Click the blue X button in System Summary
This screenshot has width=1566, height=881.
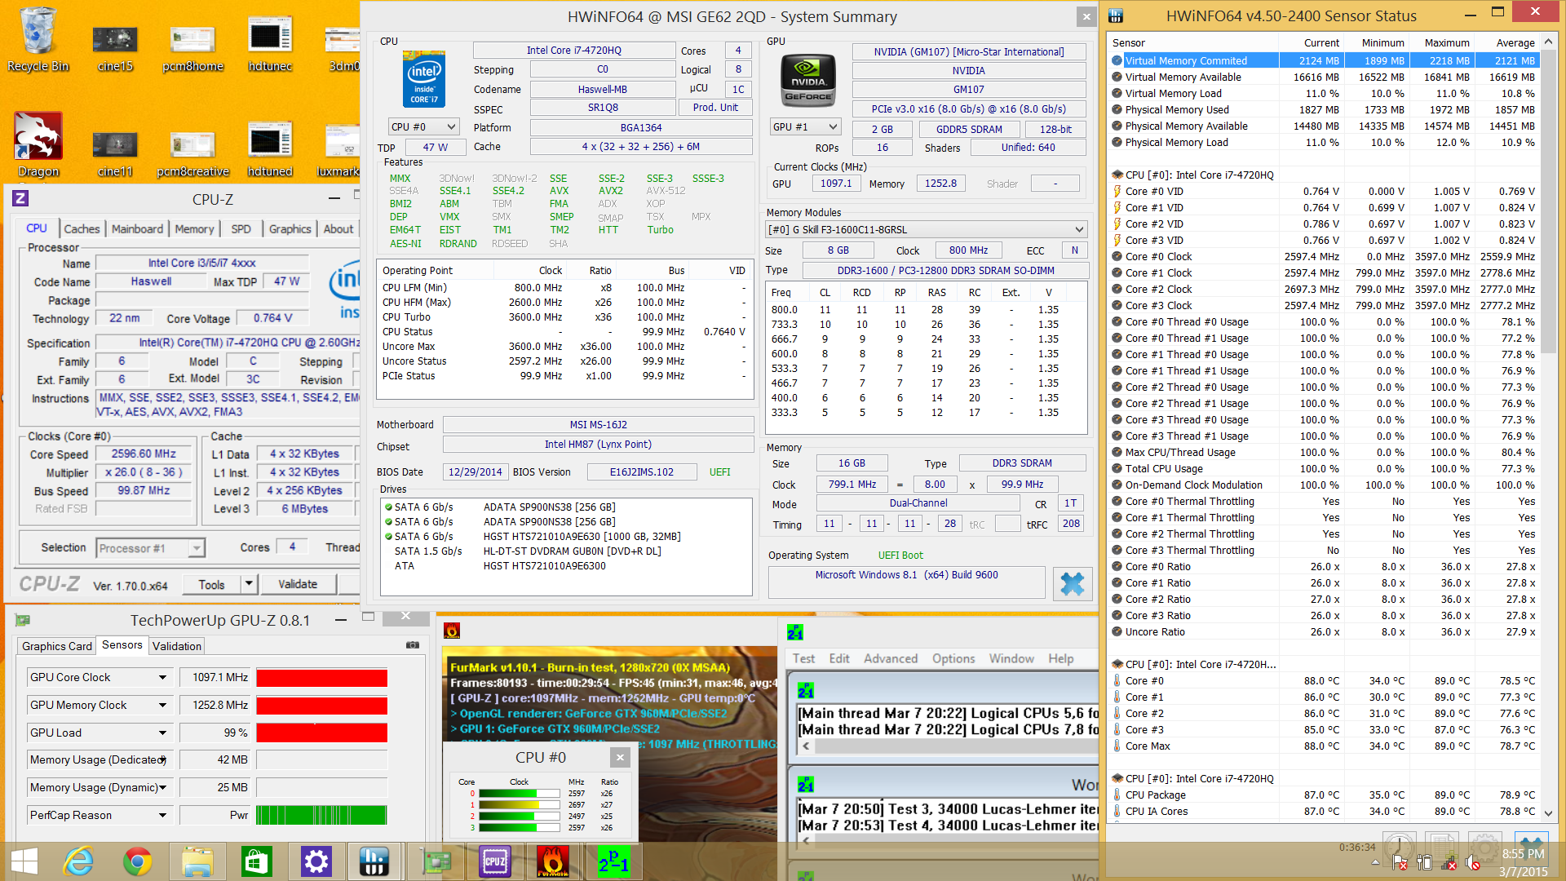coord(1072,583)
